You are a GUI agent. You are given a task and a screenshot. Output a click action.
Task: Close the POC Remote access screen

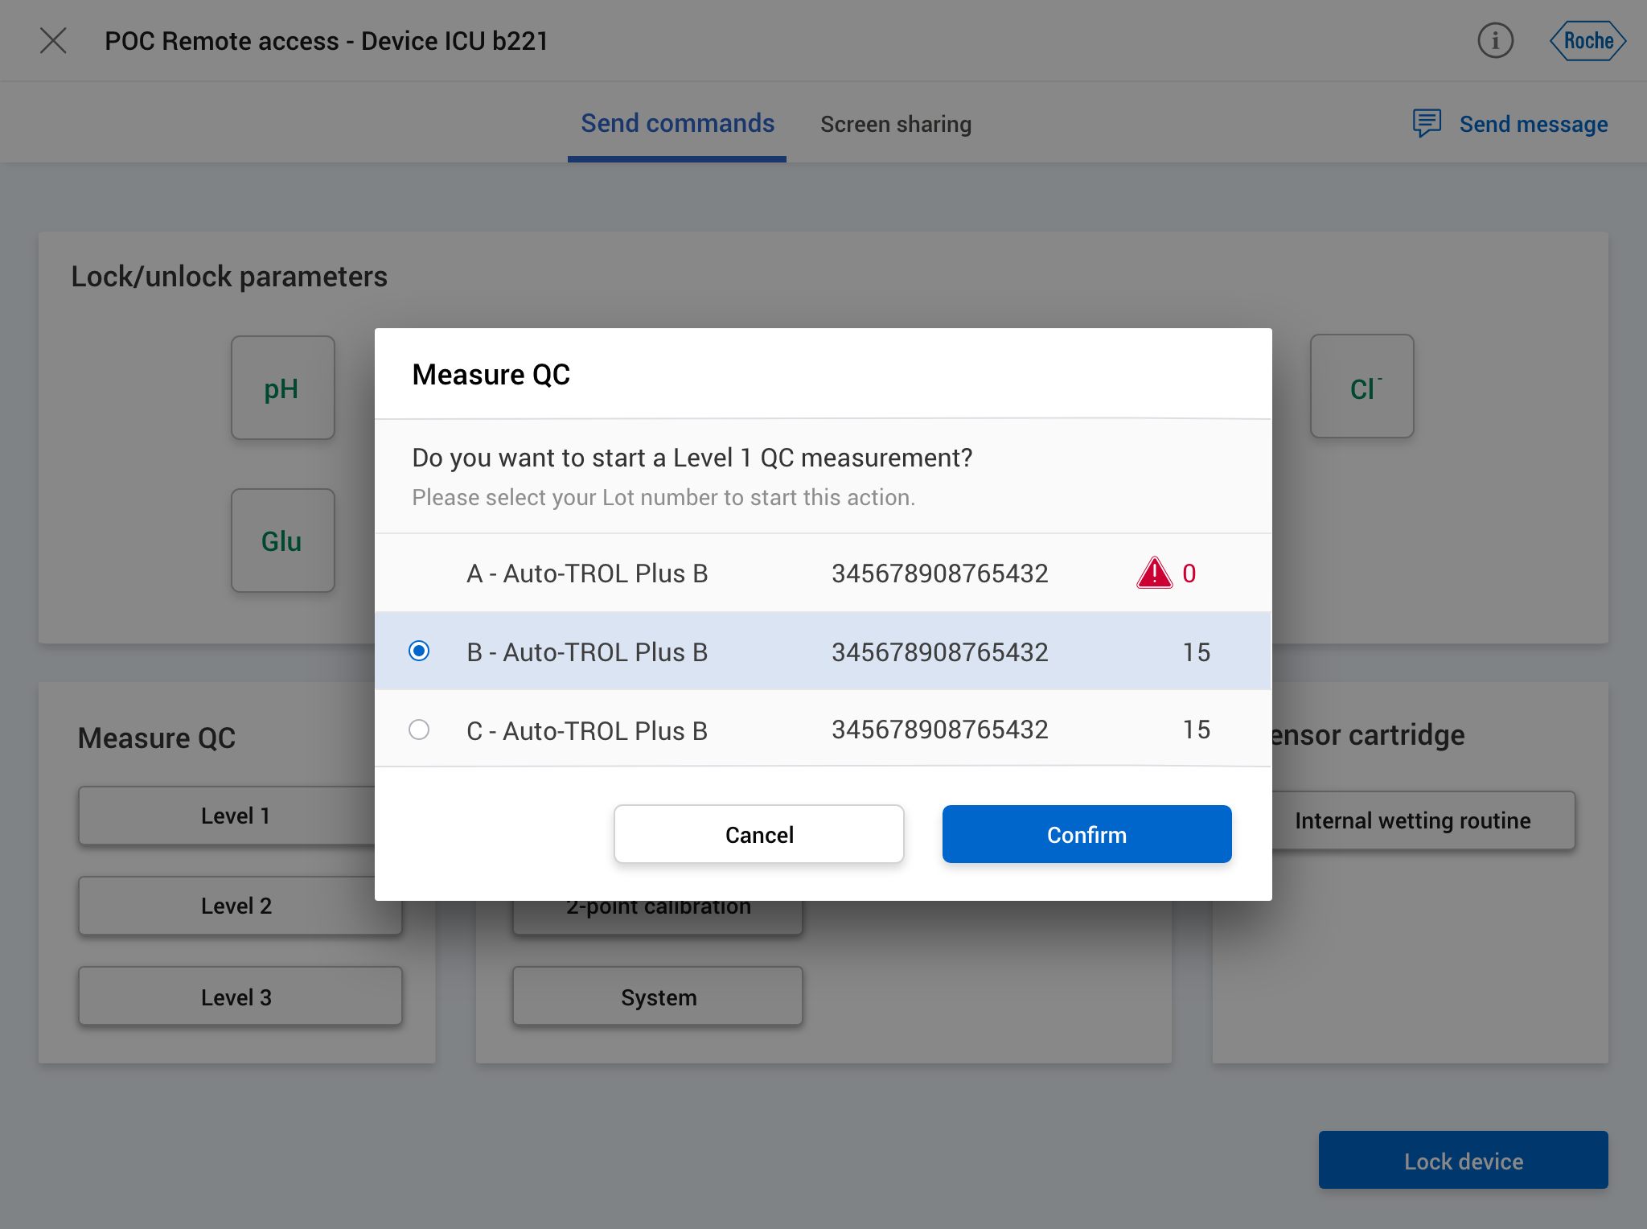coord(53,41)
